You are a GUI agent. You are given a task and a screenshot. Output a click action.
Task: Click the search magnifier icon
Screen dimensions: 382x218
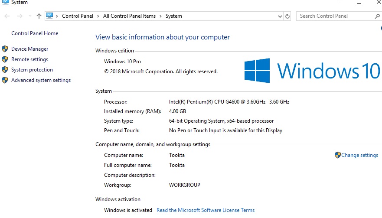coord(377,16)
